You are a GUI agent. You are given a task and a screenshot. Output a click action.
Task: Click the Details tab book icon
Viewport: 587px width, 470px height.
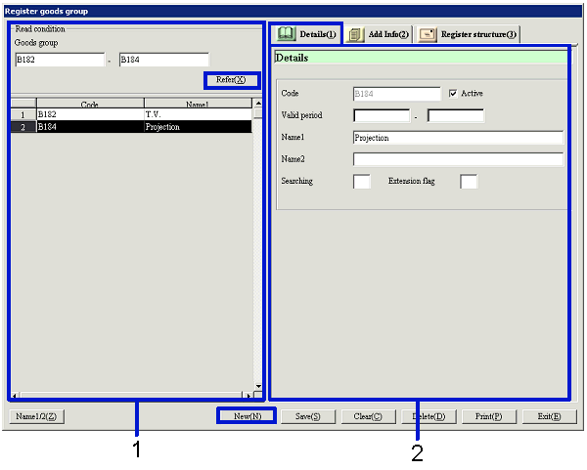285,34
